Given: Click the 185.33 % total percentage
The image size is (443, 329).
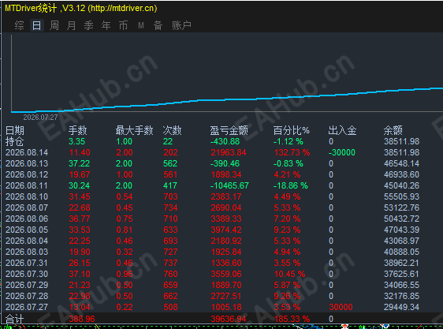Looking at the screenshot, I should tap(292, 319).
